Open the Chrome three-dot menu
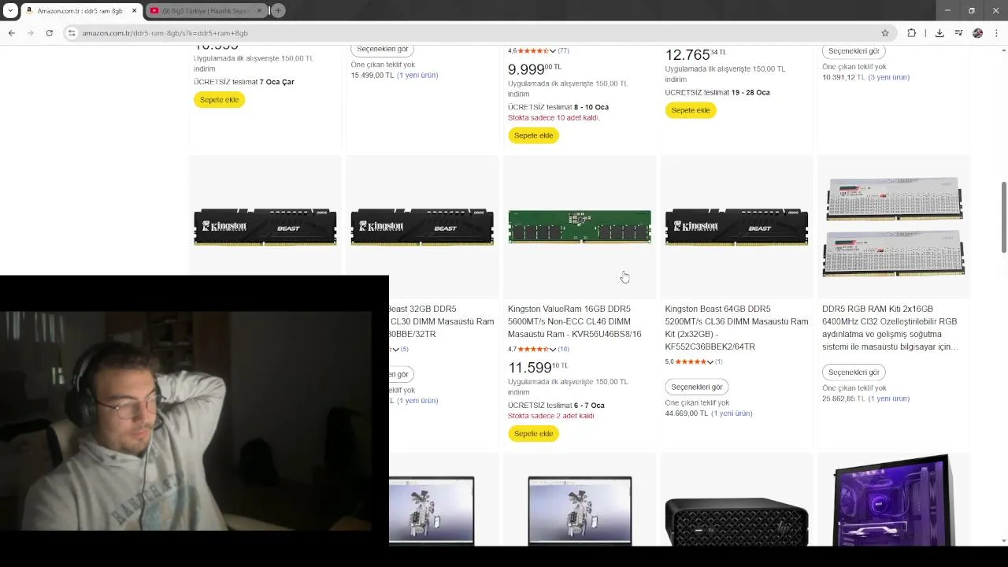 tap(997, 33)
